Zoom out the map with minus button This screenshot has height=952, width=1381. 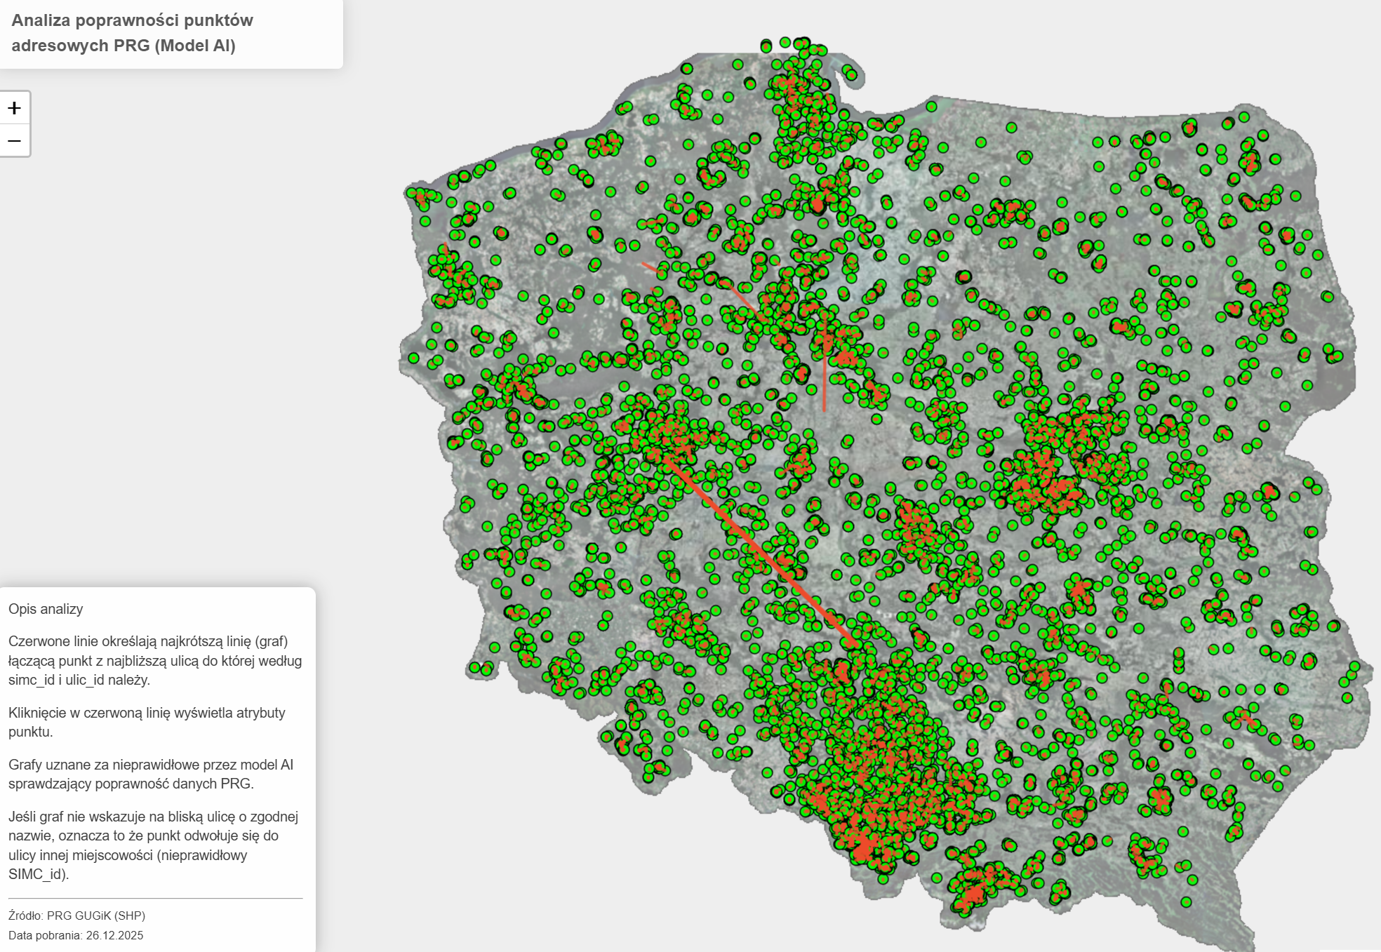tap(15, 140)
